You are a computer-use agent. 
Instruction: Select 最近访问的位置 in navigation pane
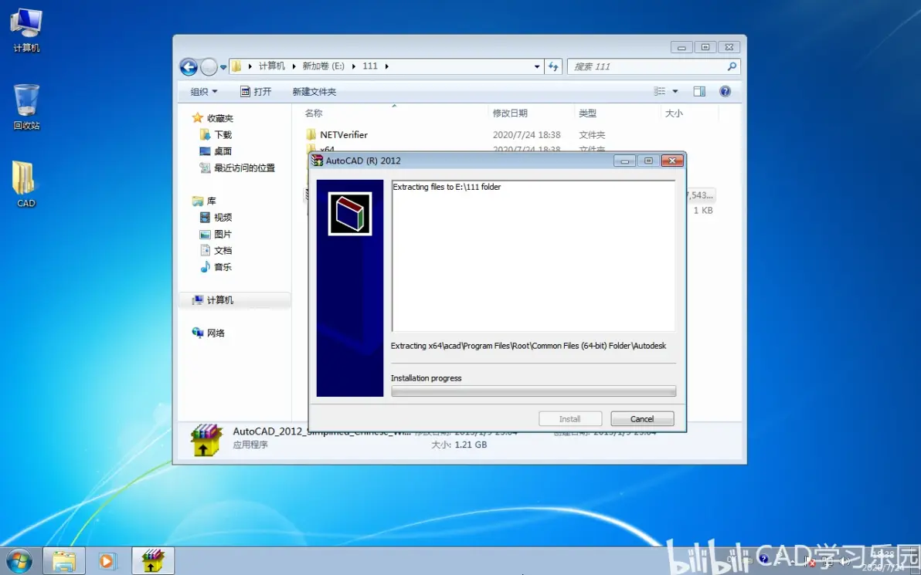244,167
